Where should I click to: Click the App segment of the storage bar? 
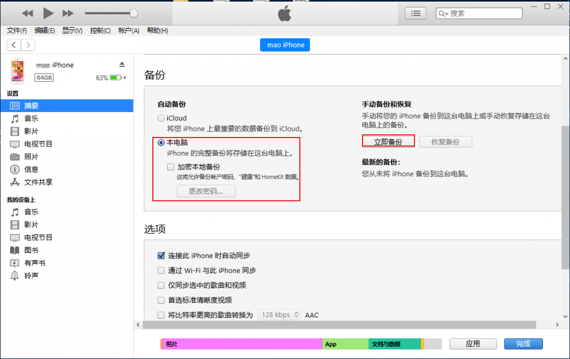(x=345, y=344)
